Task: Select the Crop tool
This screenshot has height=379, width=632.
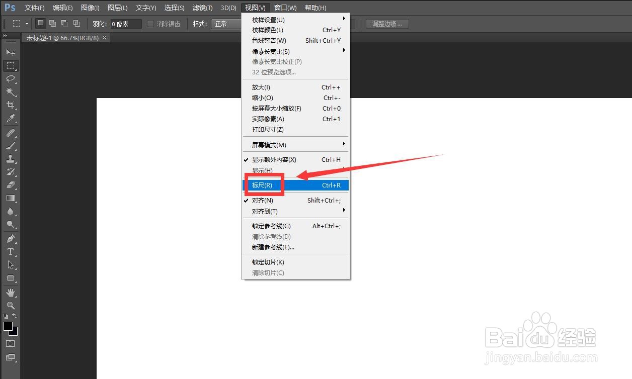Action: [x=11, y=105]
